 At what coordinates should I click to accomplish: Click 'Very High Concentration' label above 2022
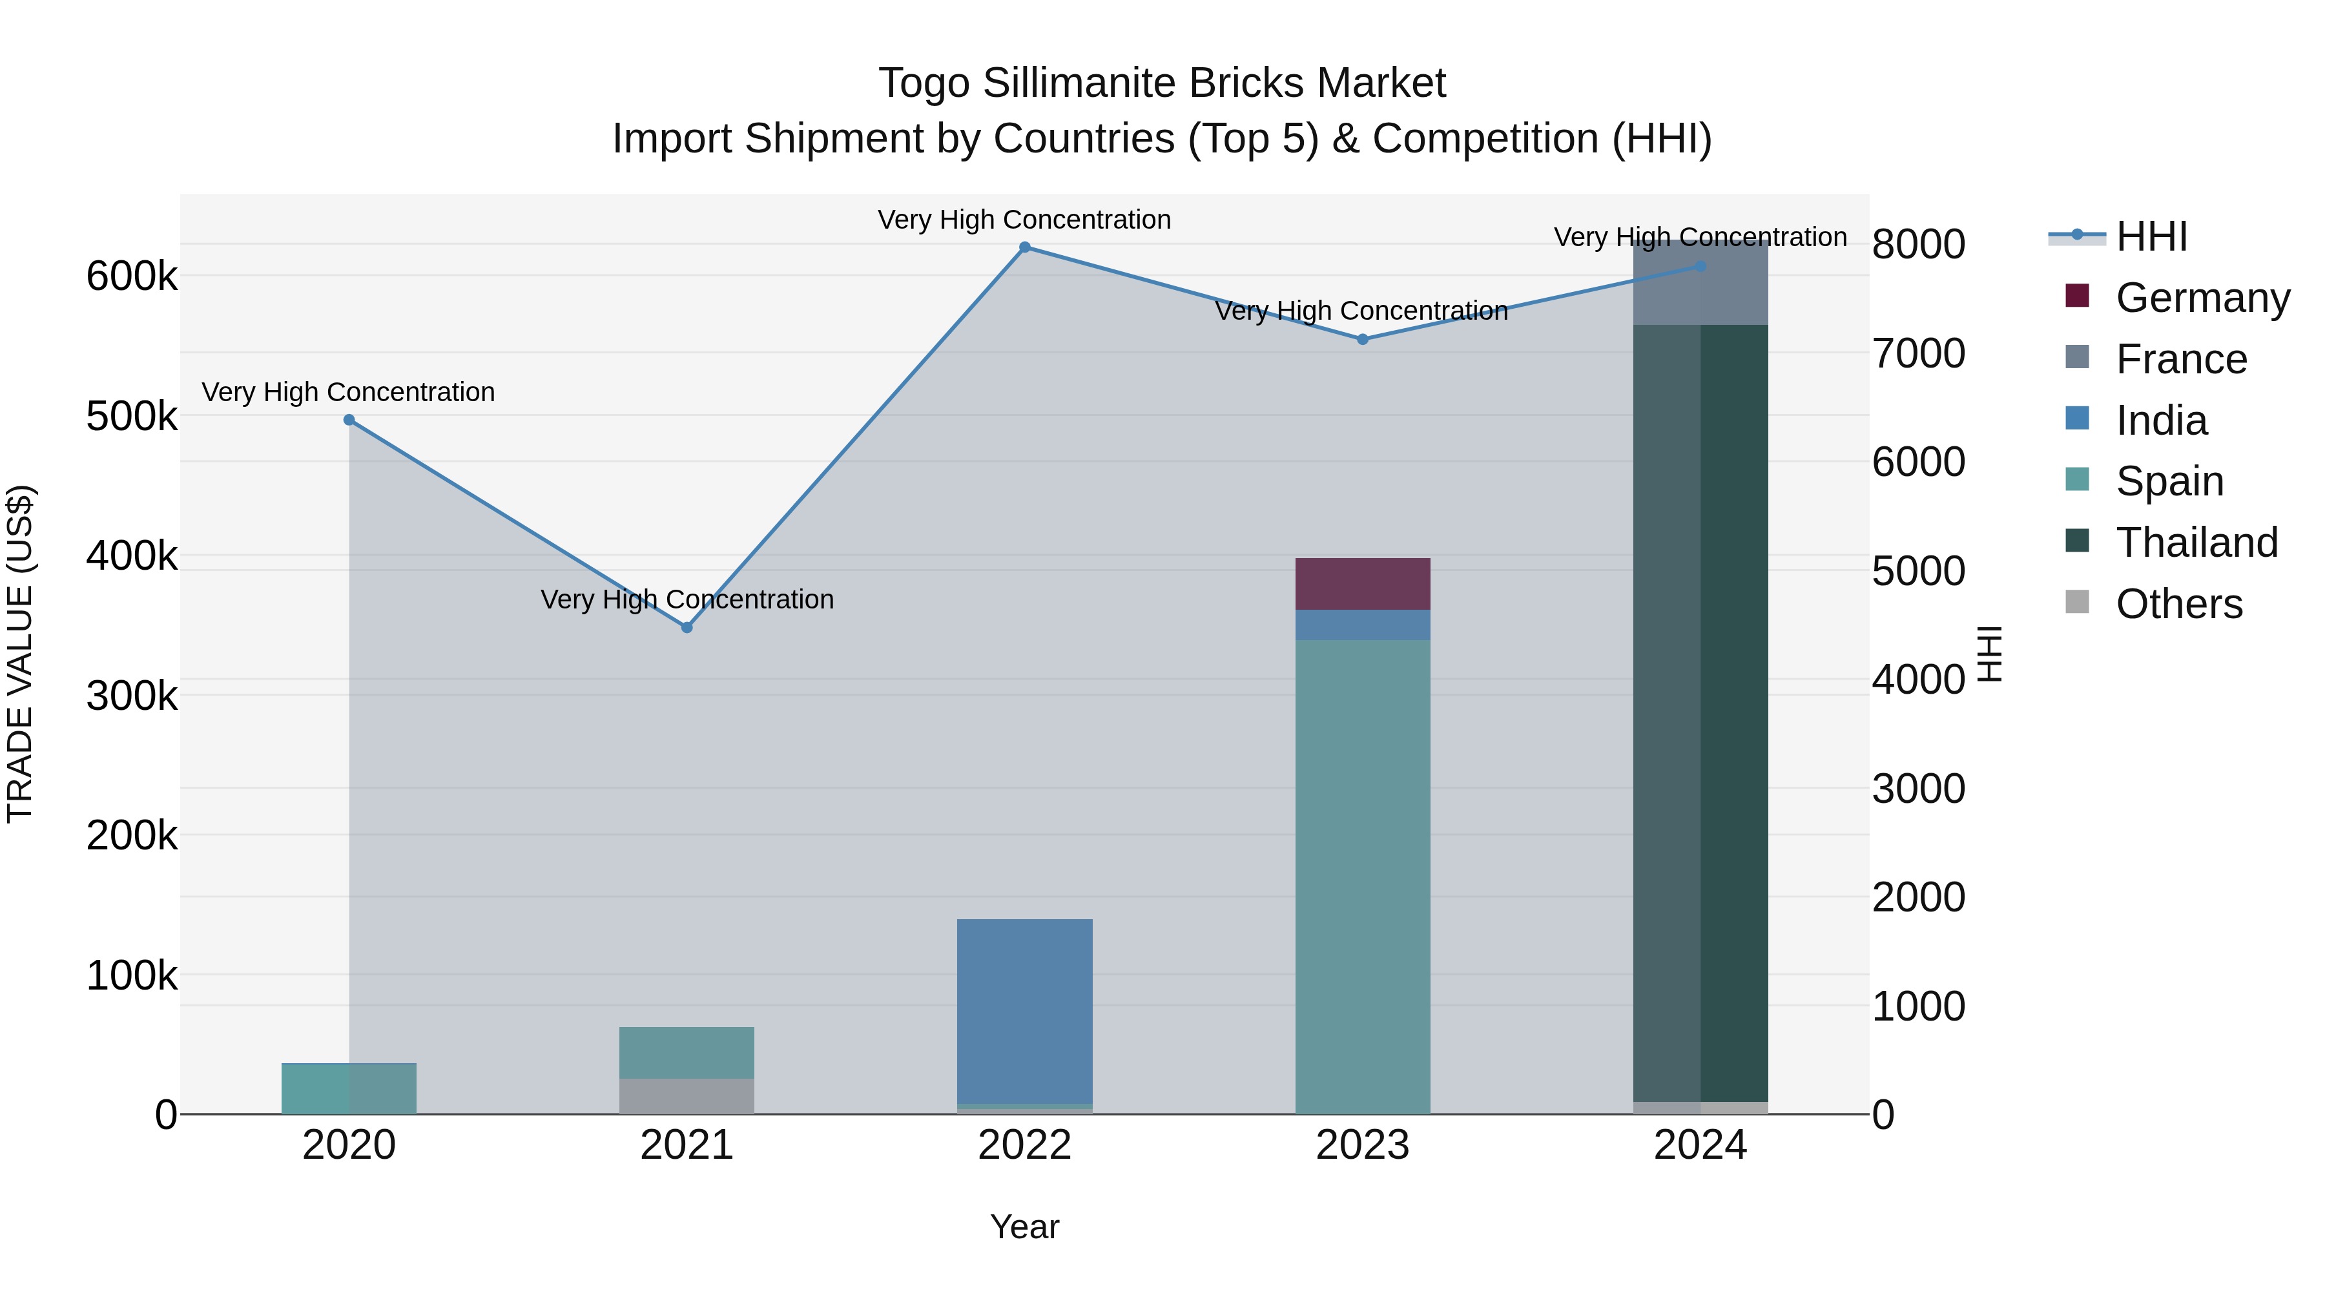pos(1024,220)
